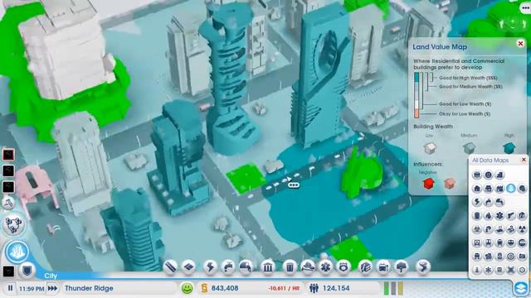Viewport: 531px width, 298px height.
Task: Show the Health data map in All Data Maps
Action: [x=499, y=215]
